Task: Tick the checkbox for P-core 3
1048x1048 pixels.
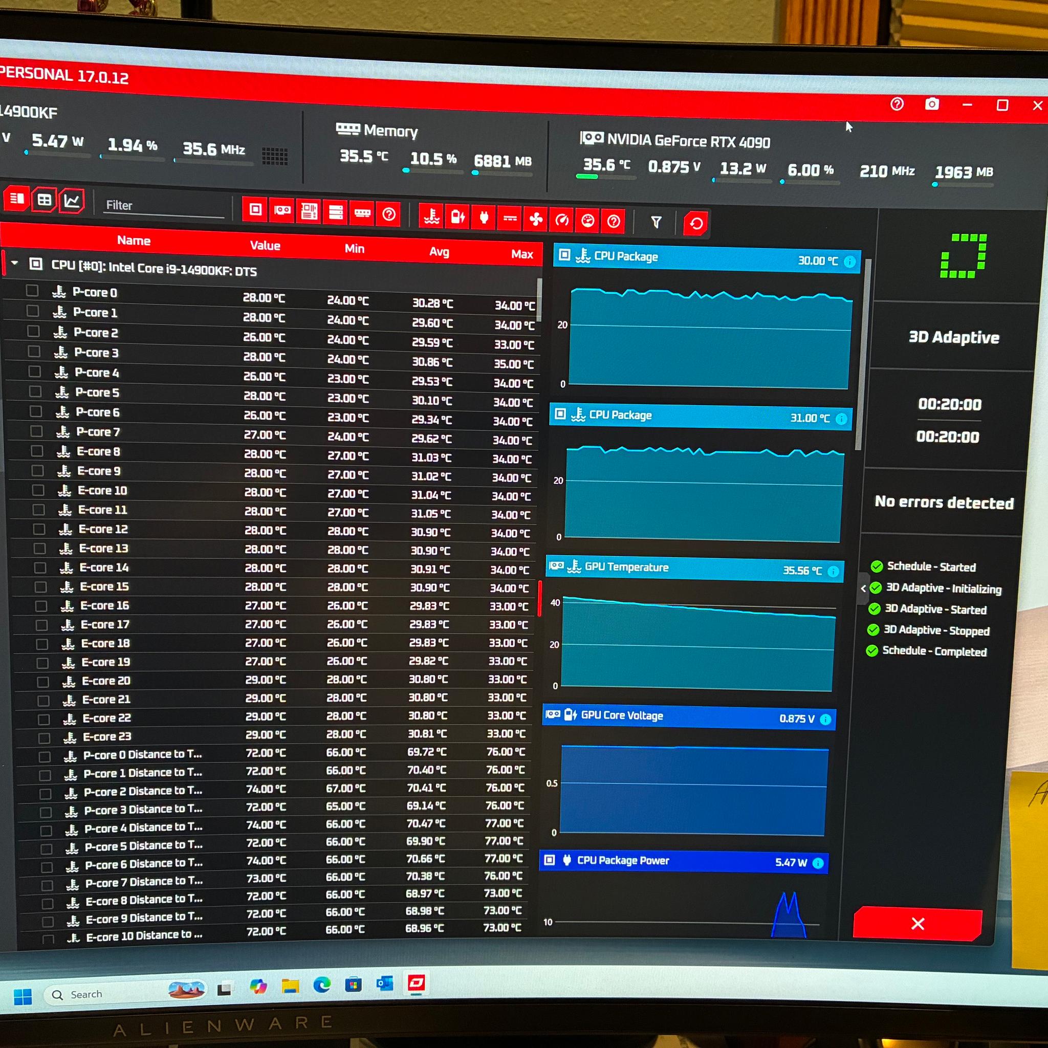Action: [x=34, y=352]
